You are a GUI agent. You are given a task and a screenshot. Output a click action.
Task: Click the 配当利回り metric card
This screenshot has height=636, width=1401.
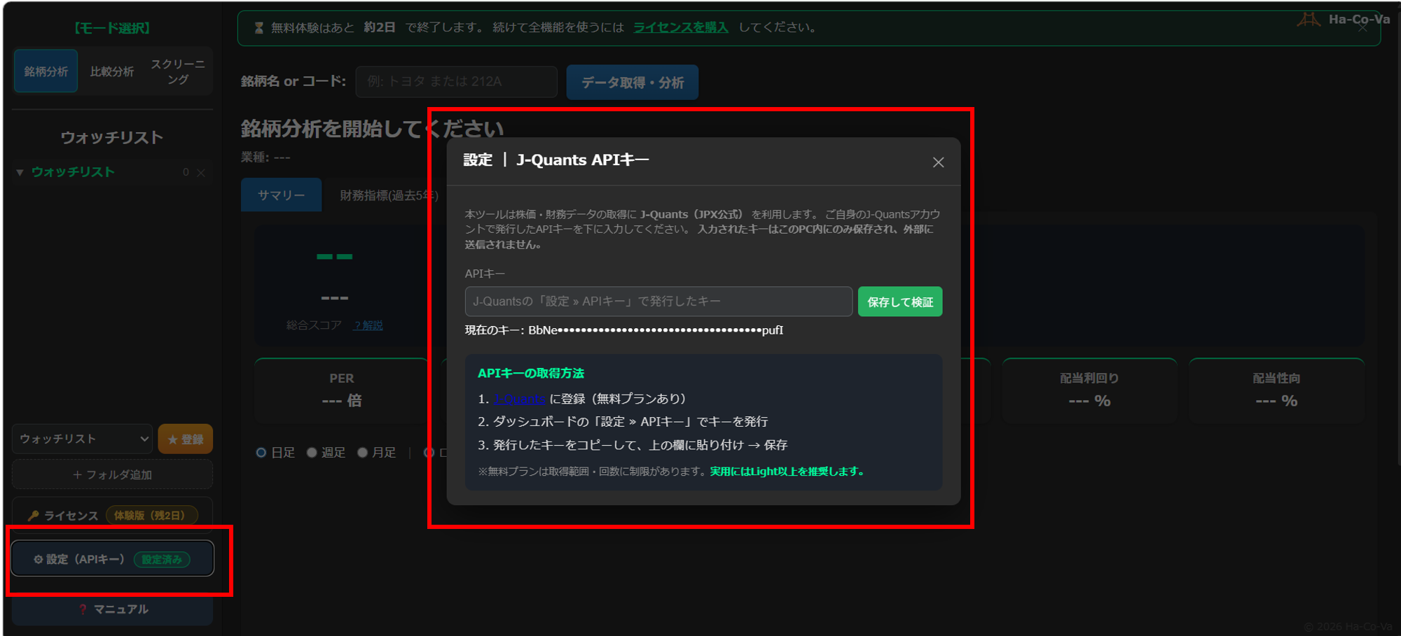point(1089,390)
